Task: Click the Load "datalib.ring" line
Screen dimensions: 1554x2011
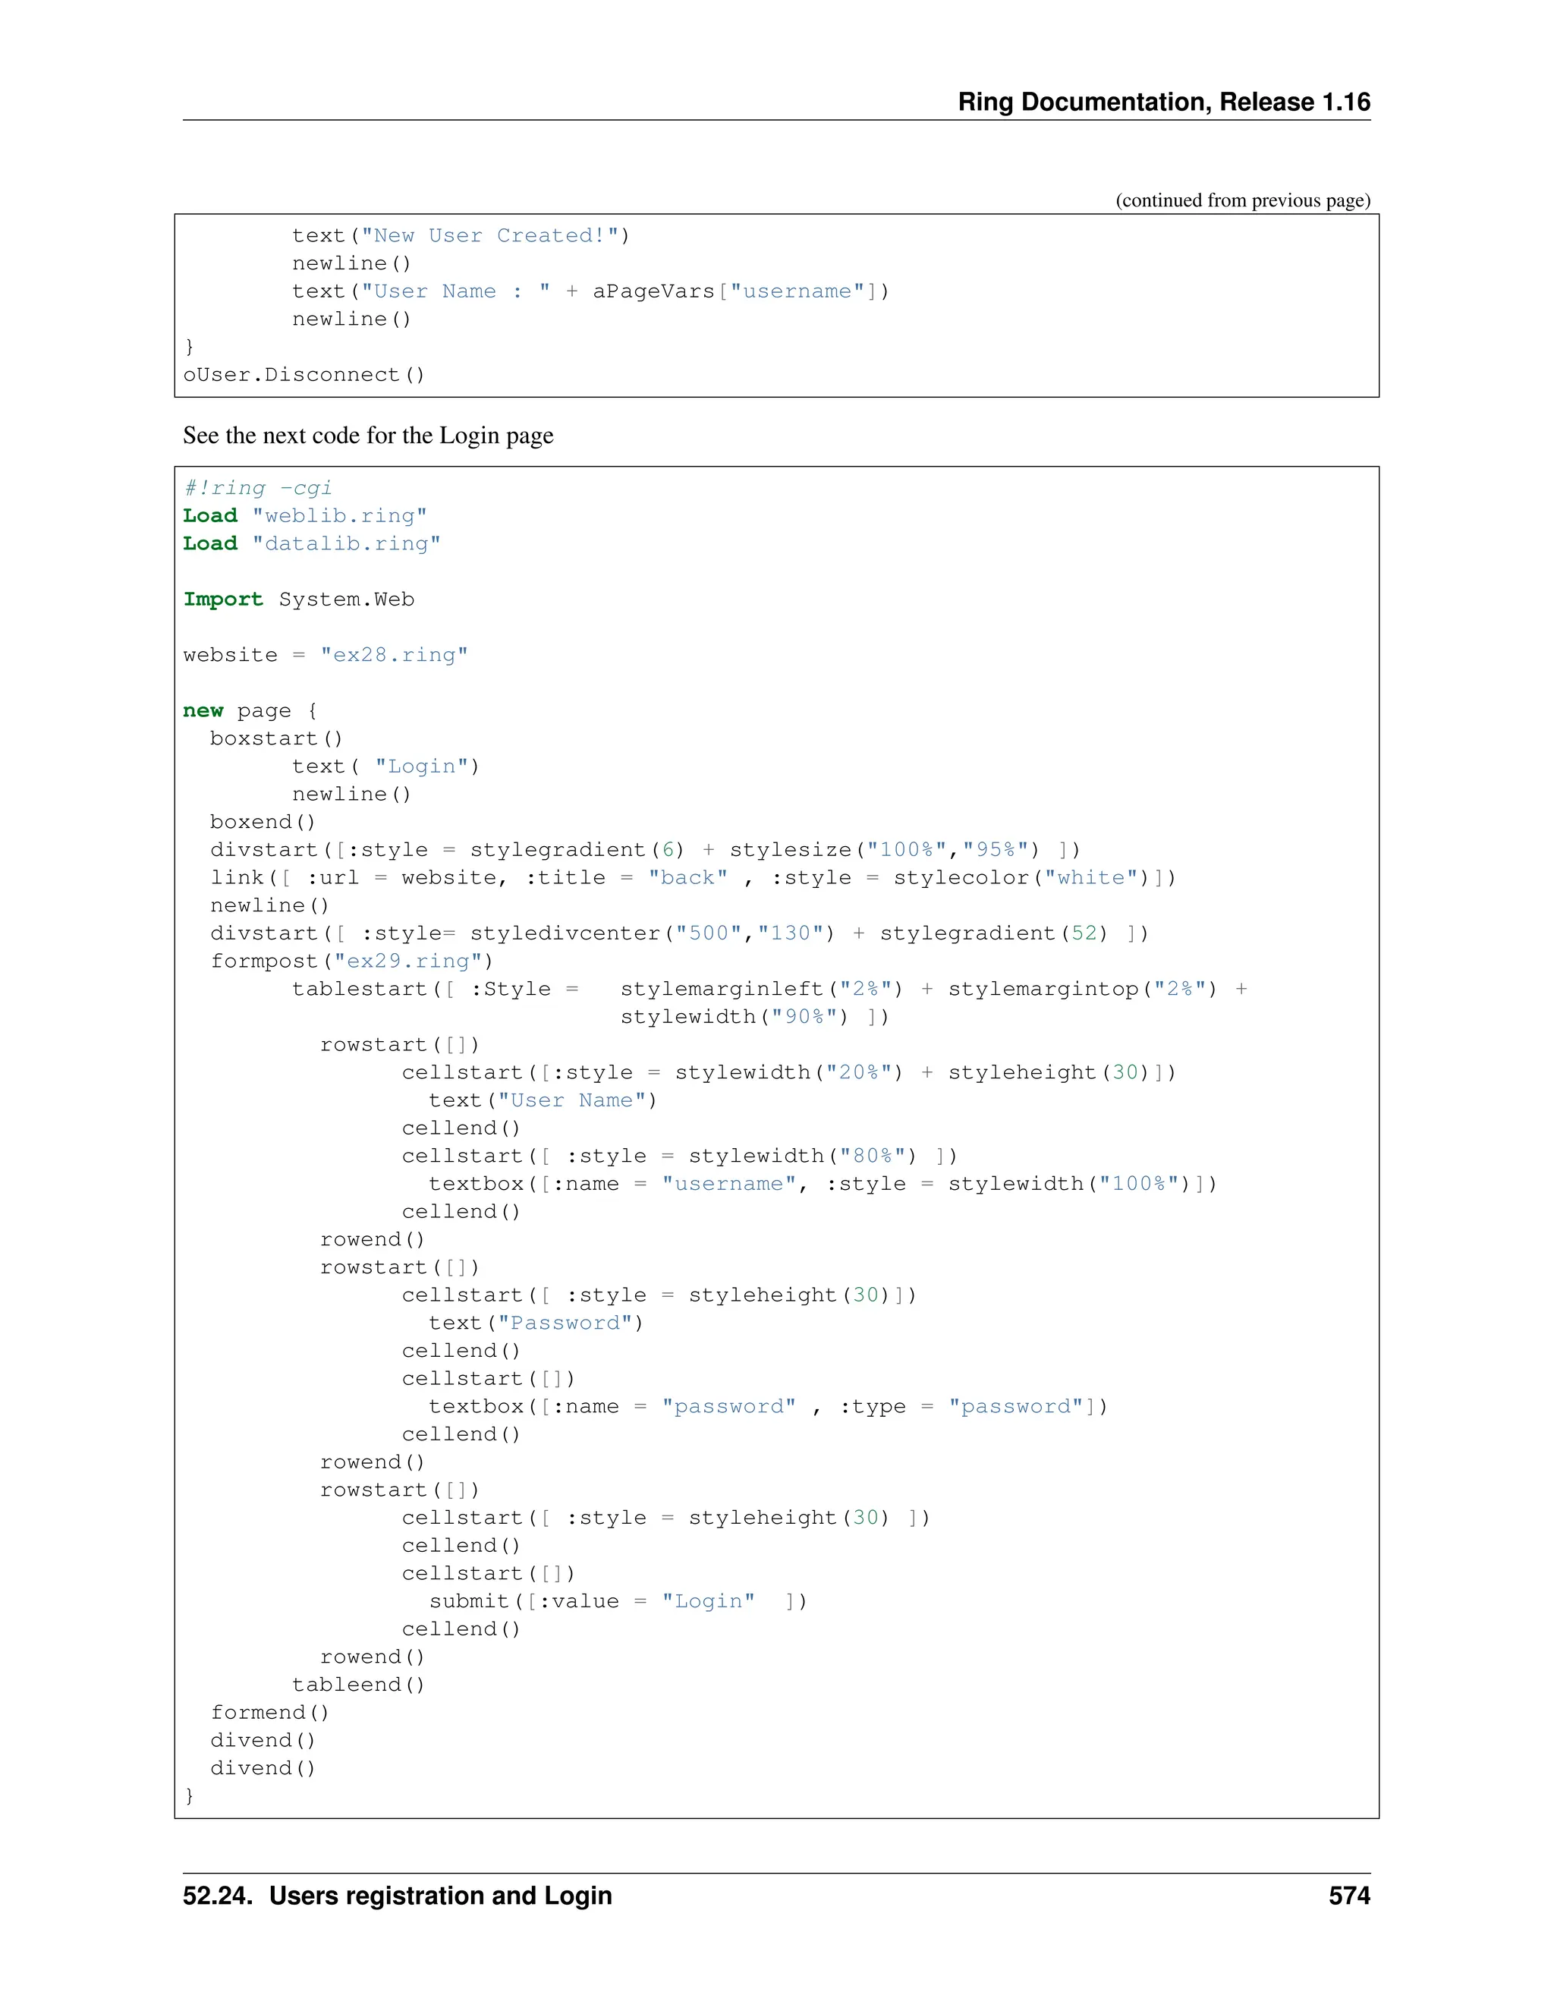Action: click(x=311, y=543)
